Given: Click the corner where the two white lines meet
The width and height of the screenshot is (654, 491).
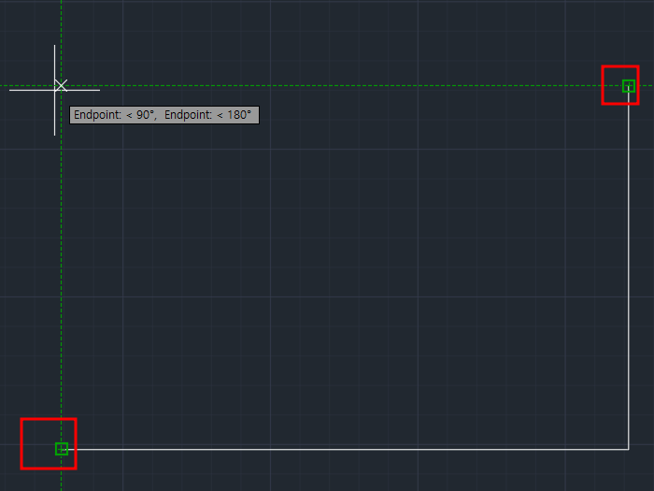Looking at the screenshot, I should pos(629,449).
